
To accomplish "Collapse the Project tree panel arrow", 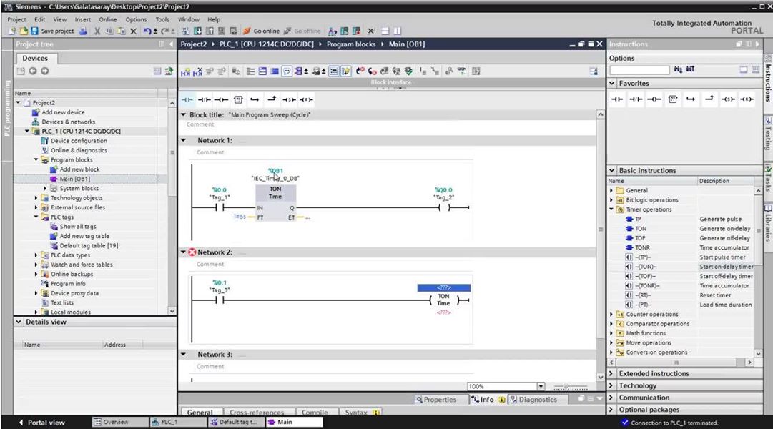I will (171, 44).
